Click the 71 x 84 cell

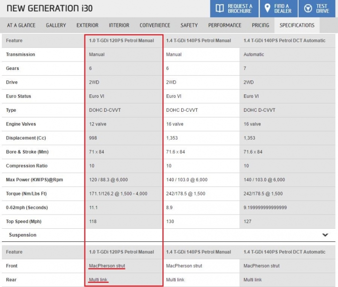(97, 152)
